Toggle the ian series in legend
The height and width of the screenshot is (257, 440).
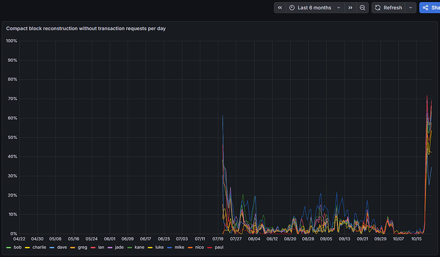tap(101, 247)
